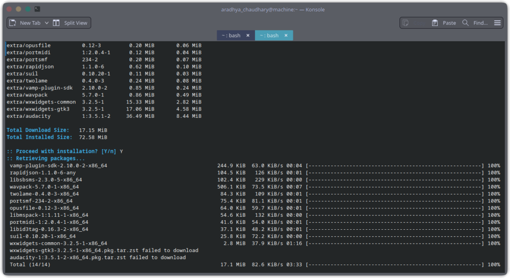The width and height of the screenshot is (510, 278).
Task: Open the hamburger menu
Action: (498, 23)
